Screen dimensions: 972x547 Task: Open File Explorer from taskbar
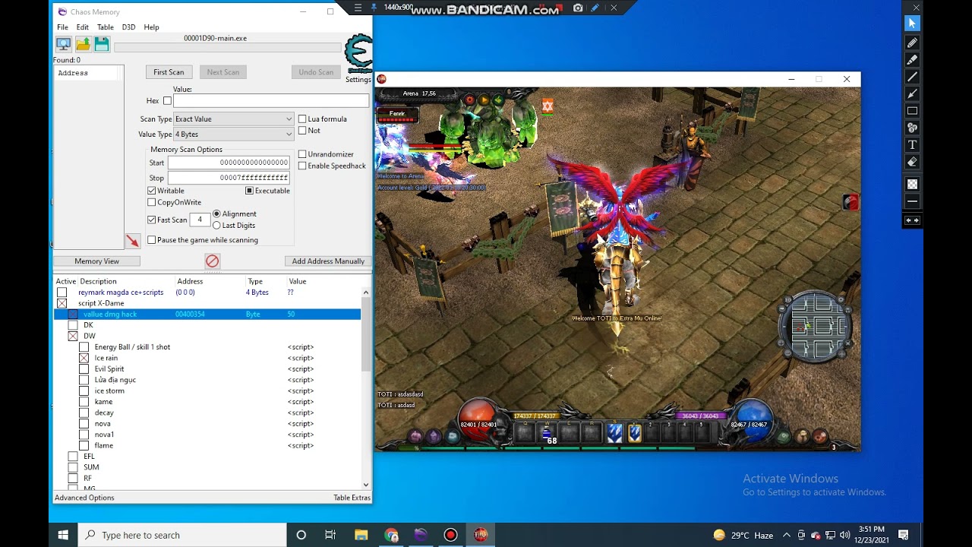(x=361, y=535)
